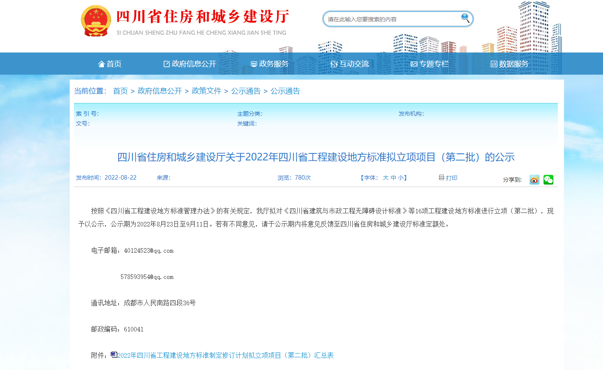The height and width of the screenshot is (370, 603).
Task: Share the article to Weibo
Action: (534, 180)
